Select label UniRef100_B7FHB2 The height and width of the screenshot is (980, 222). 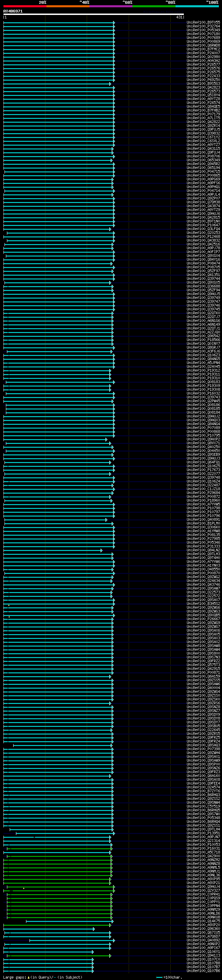203,110
